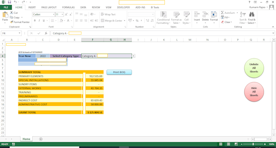Screen dimensions: 276x148
Task: Increase font size with larger A icon
Action: [66, 15]
